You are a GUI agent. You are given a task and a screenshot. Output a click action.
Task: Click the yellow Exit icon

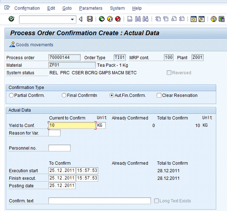click(110, 19)
